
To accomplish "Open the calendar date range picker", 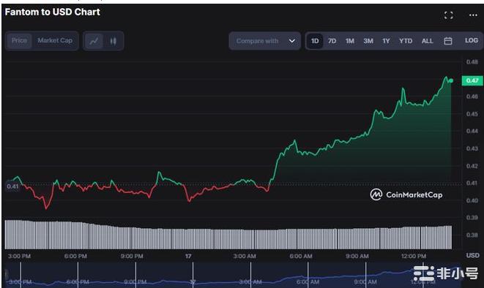I will pos(448,41).
